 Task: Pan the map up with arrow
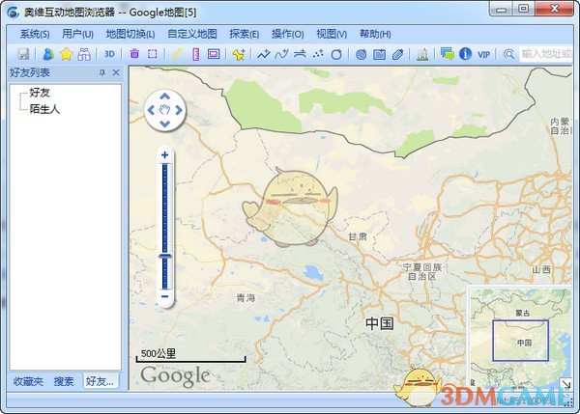click(x=165, y=97)
